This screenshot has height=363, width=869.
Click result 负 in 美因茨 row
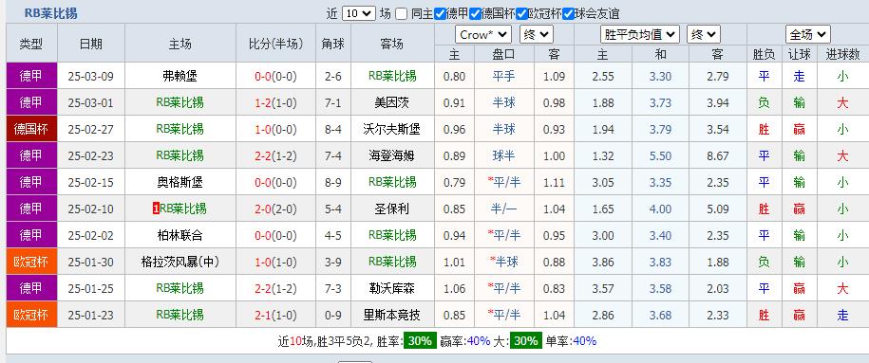click(764, 102)
